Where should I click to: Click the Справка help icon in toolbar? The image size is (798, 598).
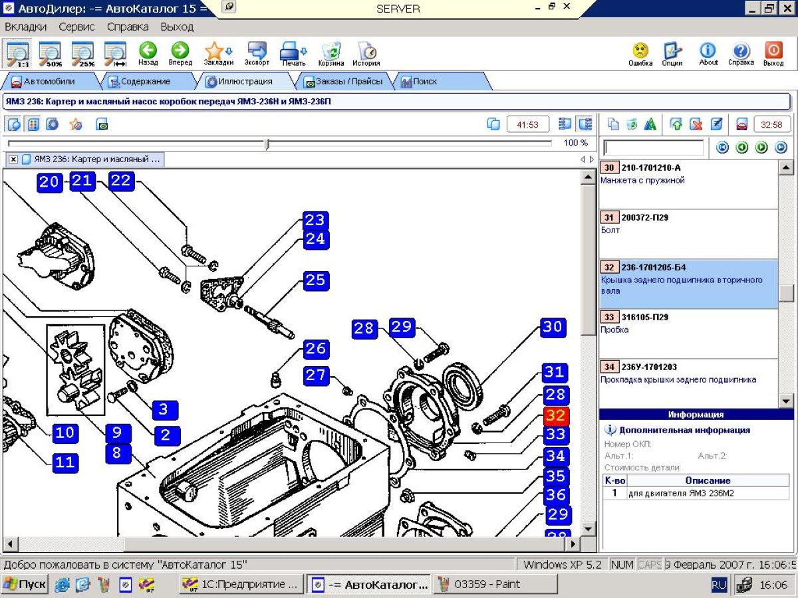coord(741,53)
